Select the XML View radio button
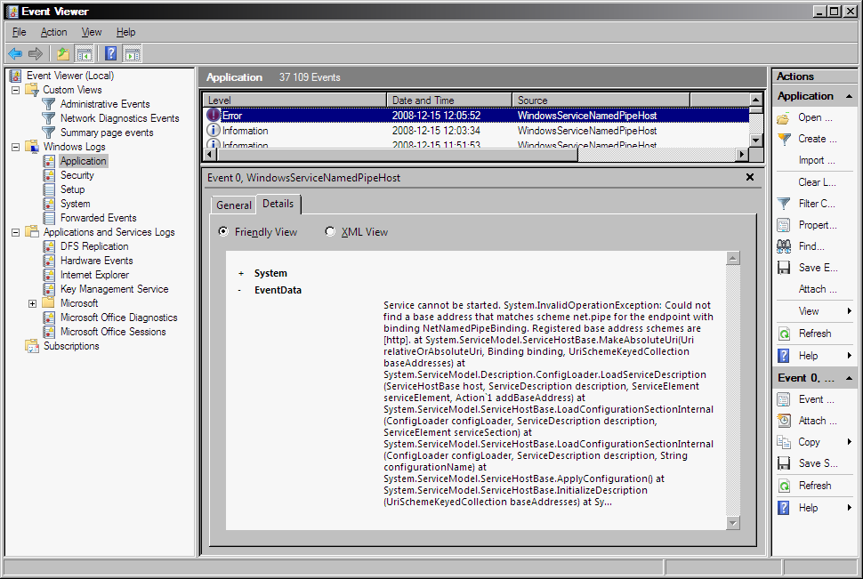Image resolution: width=863 pixels, height=579 pixels. coord(330,232)
